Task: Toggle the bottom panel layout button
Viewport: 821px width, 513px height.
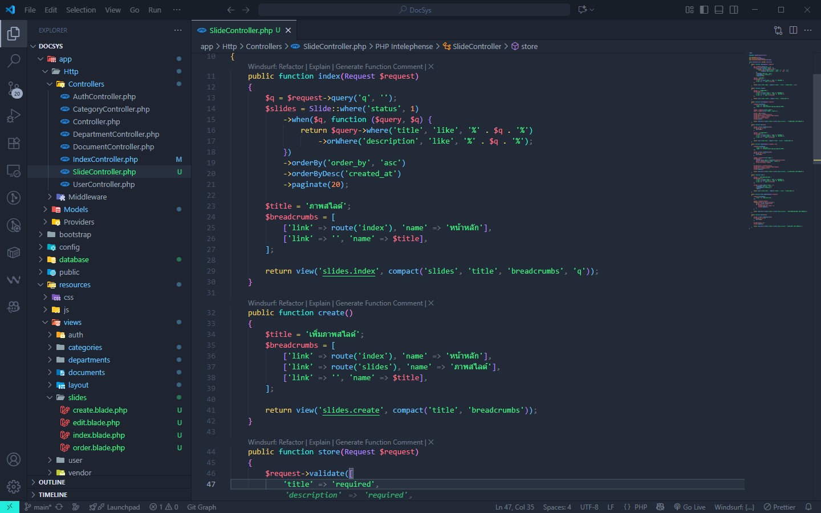Action: click(x=719, y=10)
